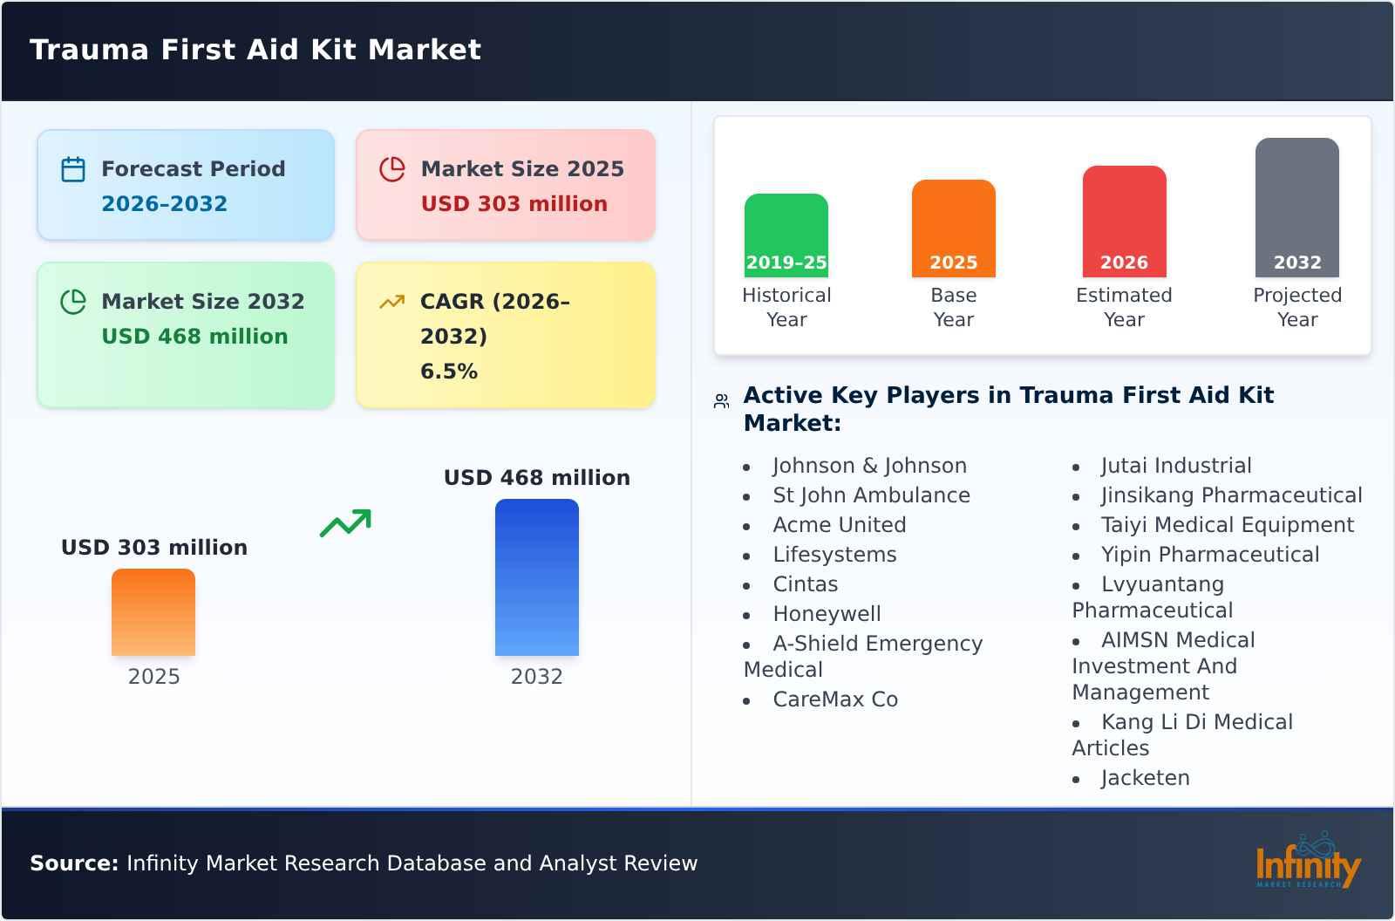This screenshot has width=1395, height=921.
Task: Select the orange 2025 Base Year bar
Action: 954,229
